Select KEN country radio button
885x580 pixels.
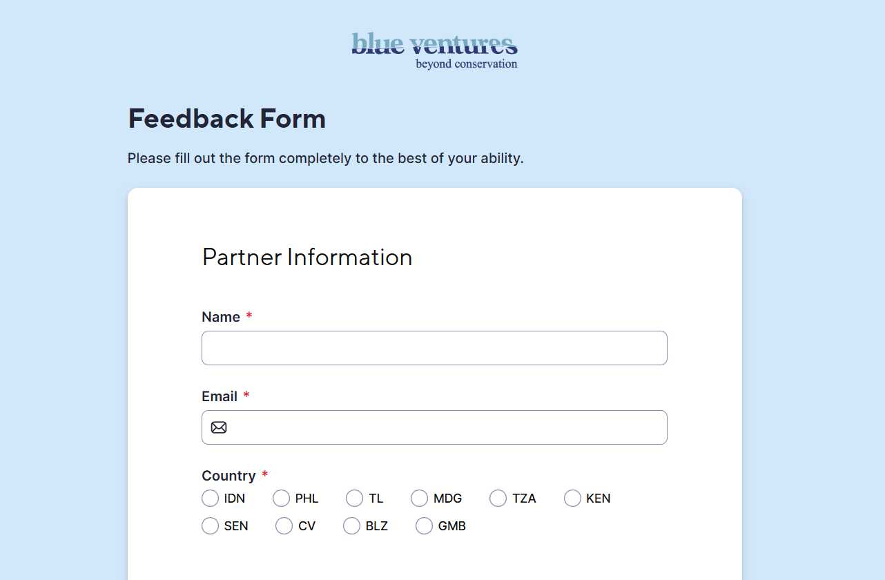point(572,499)
